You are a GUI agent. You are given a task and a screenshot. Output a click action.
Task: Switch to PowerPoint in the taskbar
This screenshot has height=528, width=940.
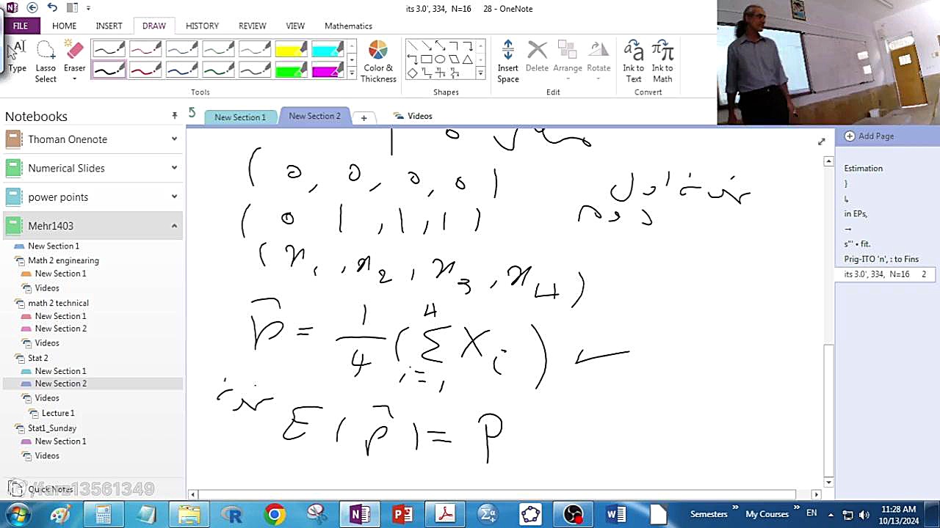[x=402, y=514]
